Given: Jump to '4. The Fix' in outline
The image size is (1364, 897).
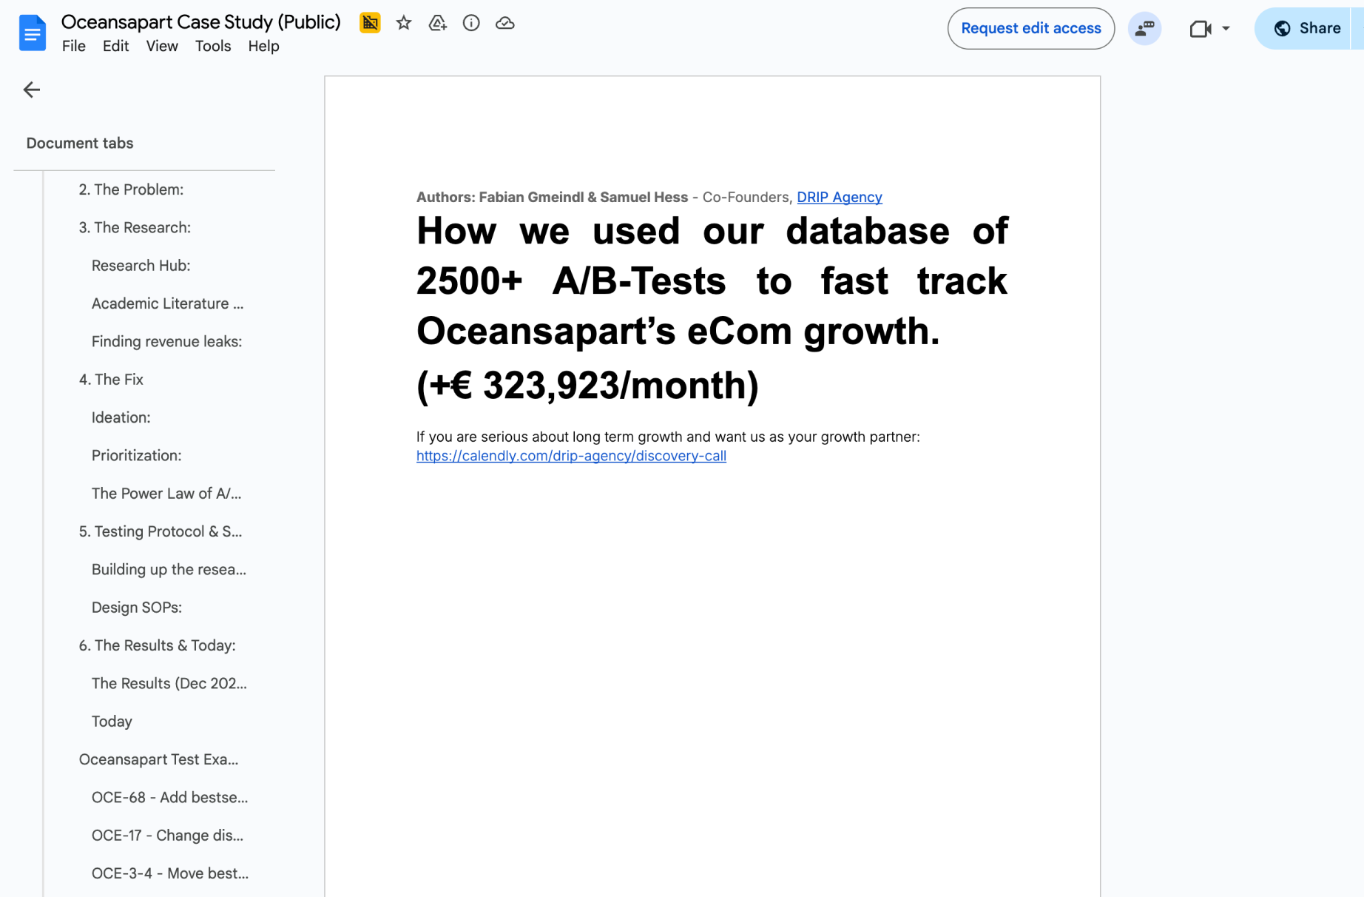Looking at the screenshot, I should (111, 380).
